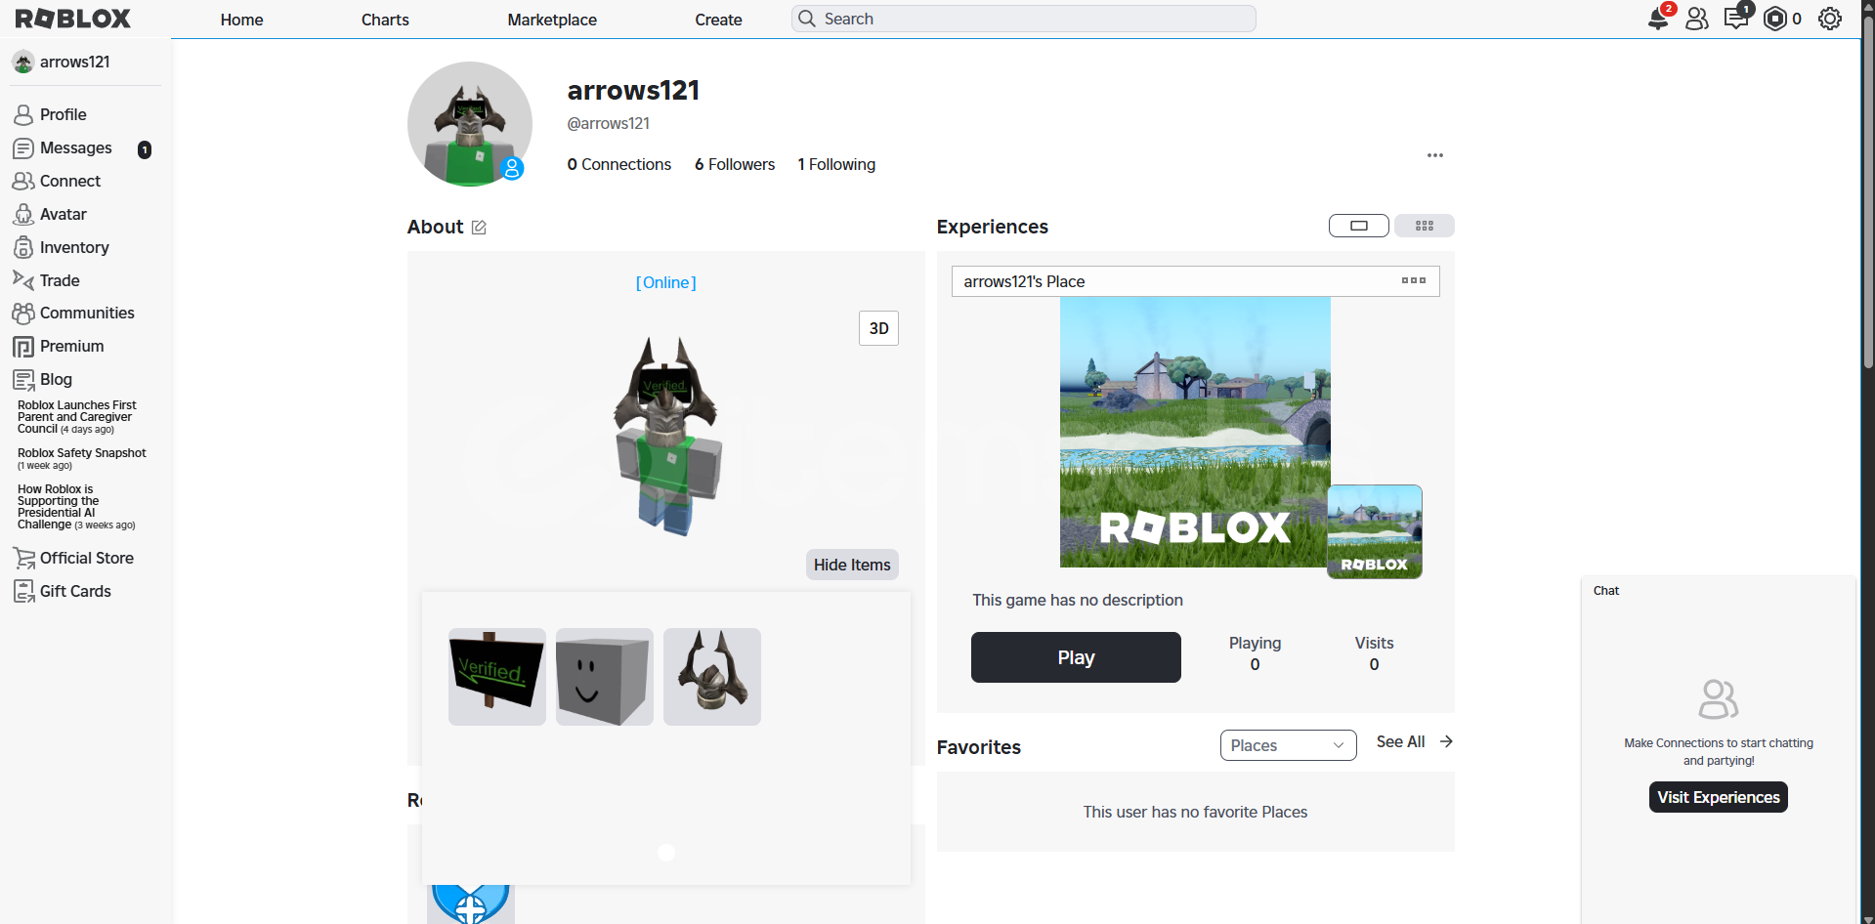Screen dimensions: 1875x924
Task: Click the Avatar sidebar icon
Action: click(x=23, y=215)
